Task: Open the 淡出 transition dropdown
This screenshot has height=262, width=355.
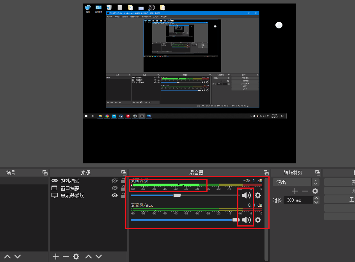Action: click(x=314, y=182)
